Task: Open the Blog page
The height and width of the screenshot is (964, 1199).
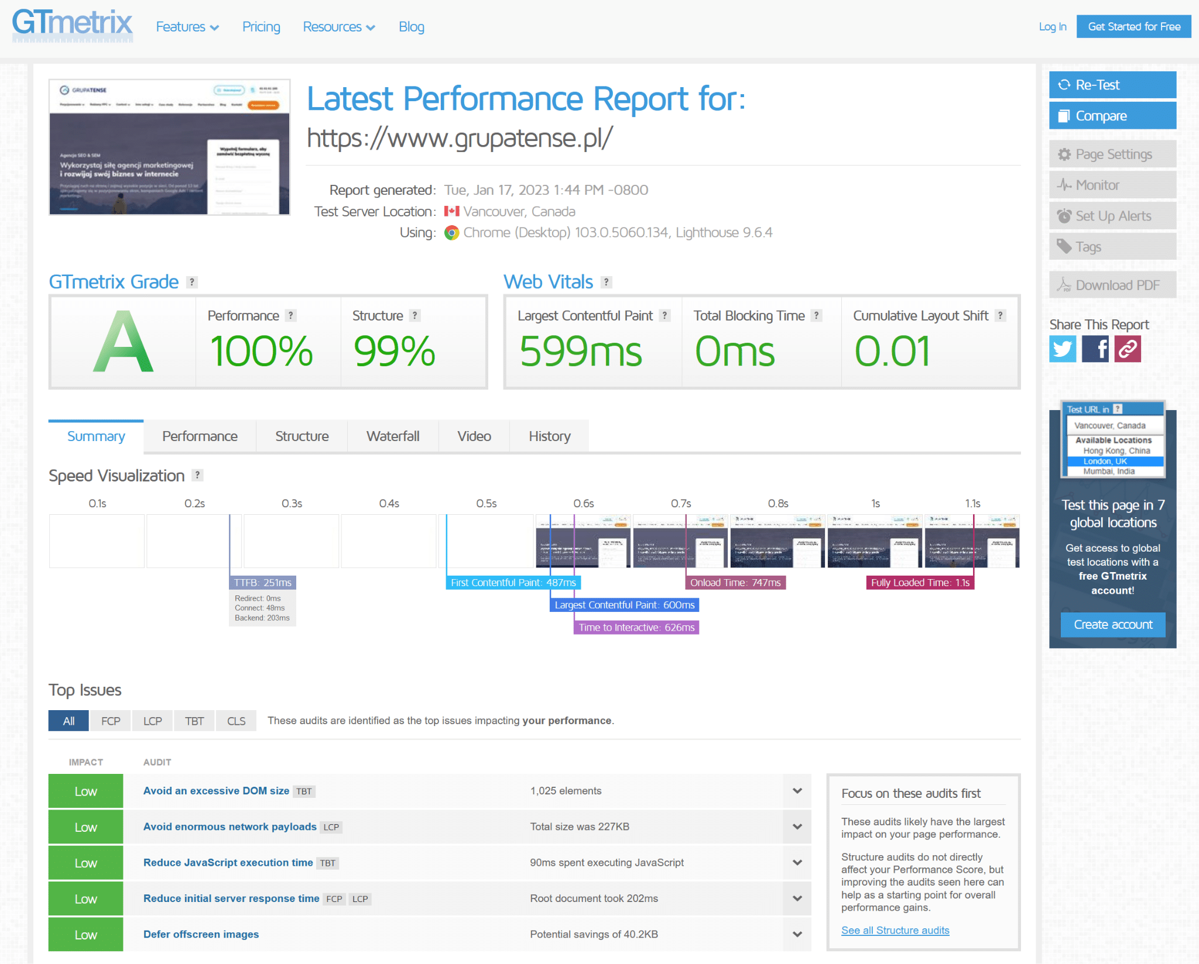Action: (412, 27)
